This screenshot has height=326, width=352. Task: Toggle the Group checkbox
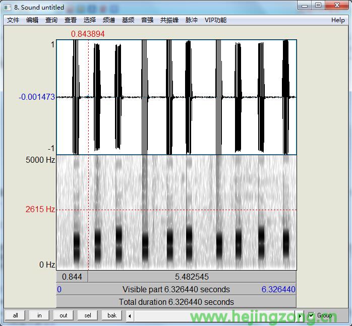(311, 315)
